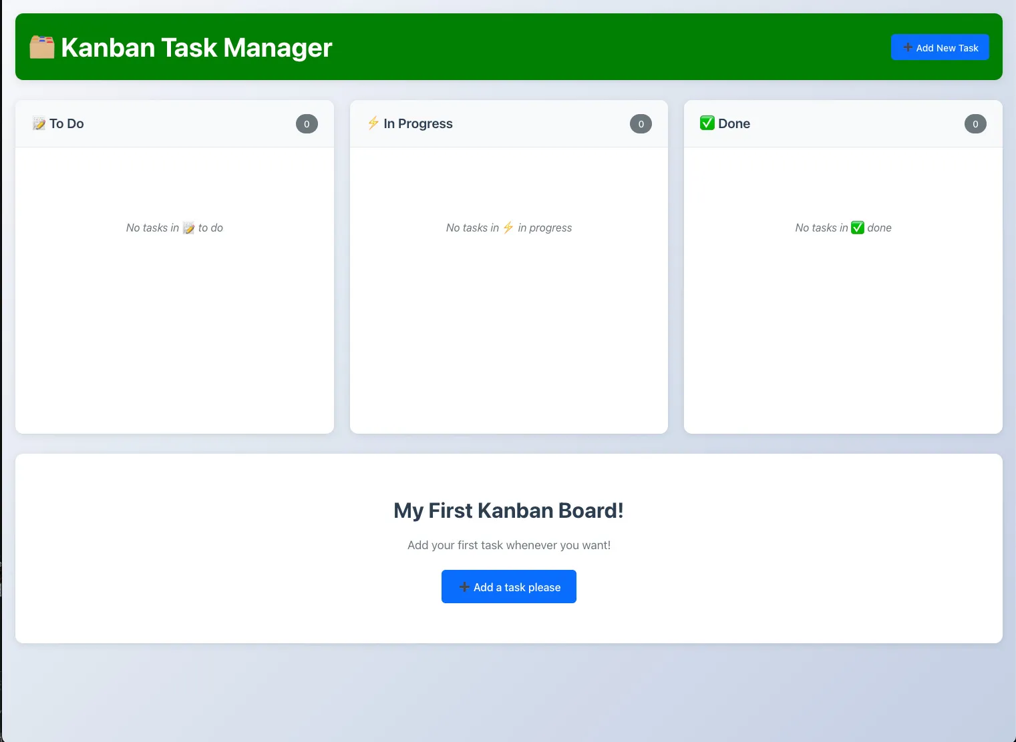Click the My First Kanban Board! heading
Viewport: 1016px width, 742px height.
click(x=508, y=510)
